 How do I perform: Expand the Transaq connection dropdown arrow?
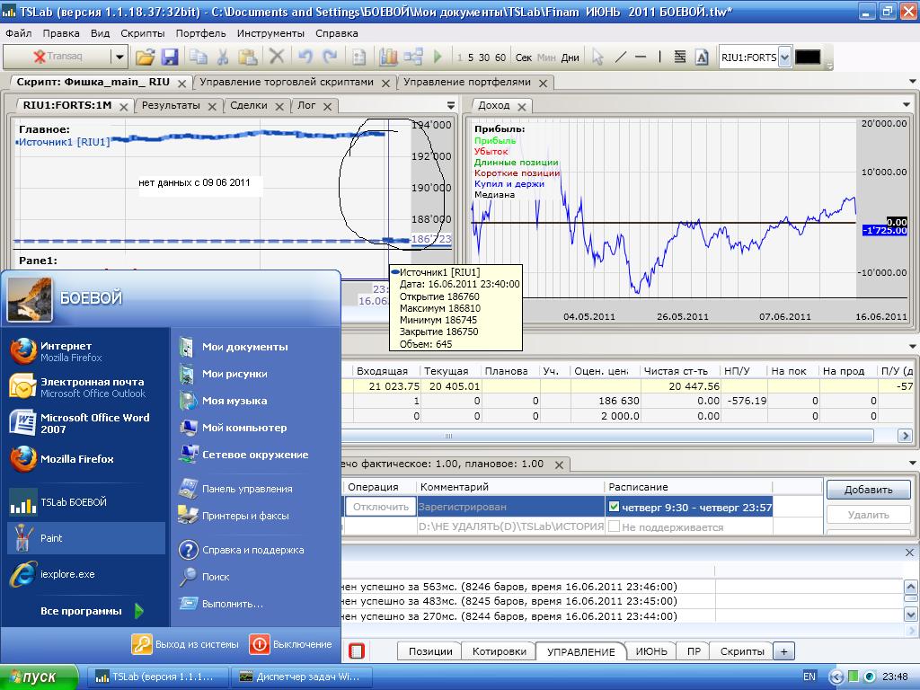(x=119, y=57)
